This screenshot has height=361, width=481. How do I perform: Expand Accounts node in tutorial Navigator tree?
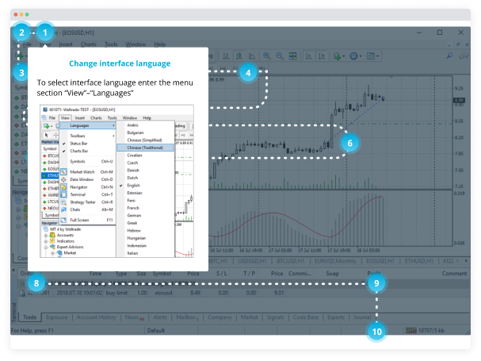point(46,236)
